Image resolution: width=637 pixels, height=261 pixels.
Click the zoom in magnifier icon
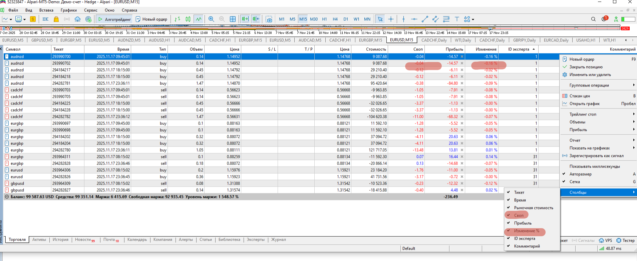point(211,19)
